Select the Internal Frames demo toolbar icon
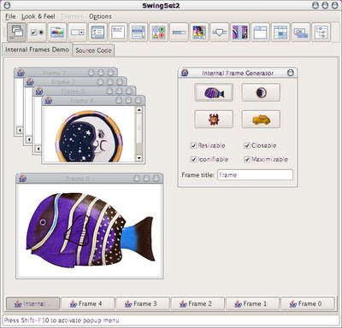 point(17,32)
